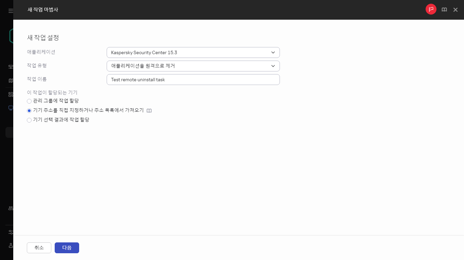
Task: Open the red flag notifications panel
Action: tap(431, 9)
